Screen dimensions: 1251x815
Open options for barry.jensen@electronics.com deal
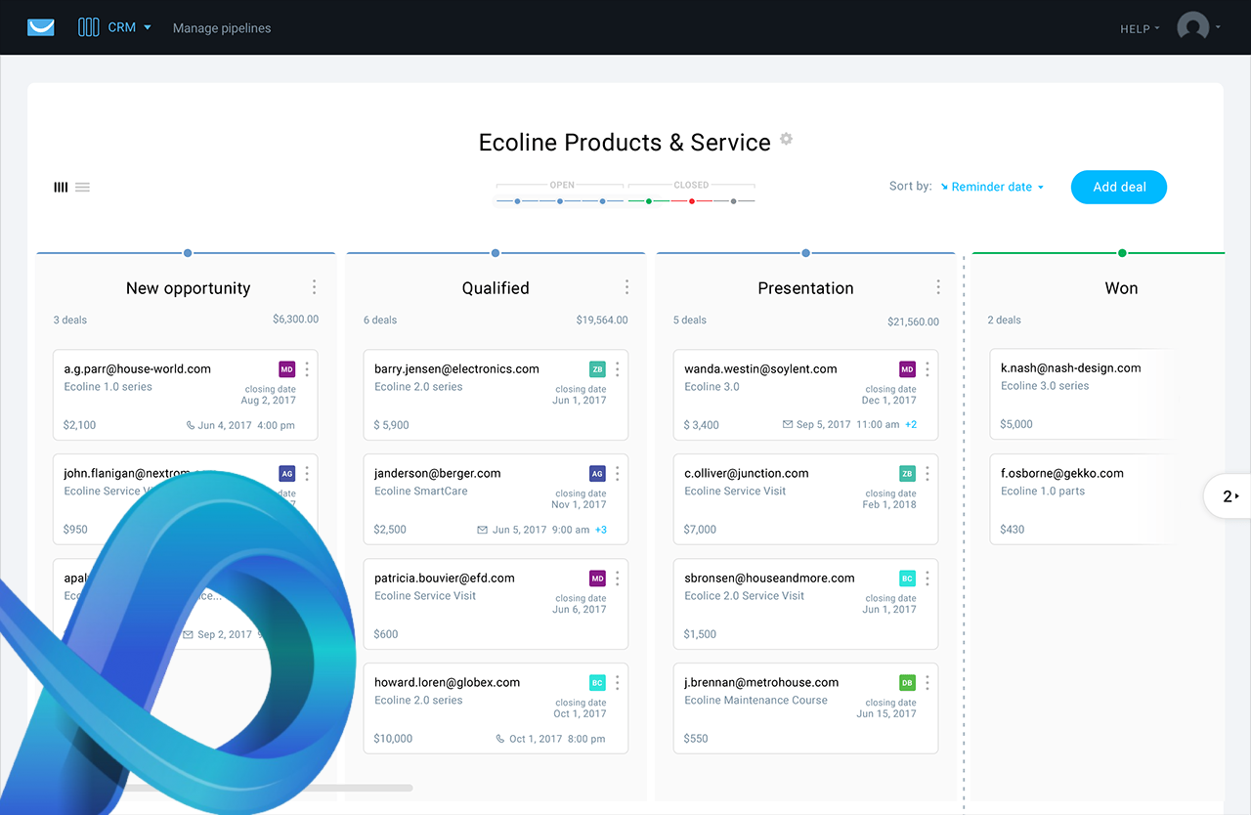(617, 369)
